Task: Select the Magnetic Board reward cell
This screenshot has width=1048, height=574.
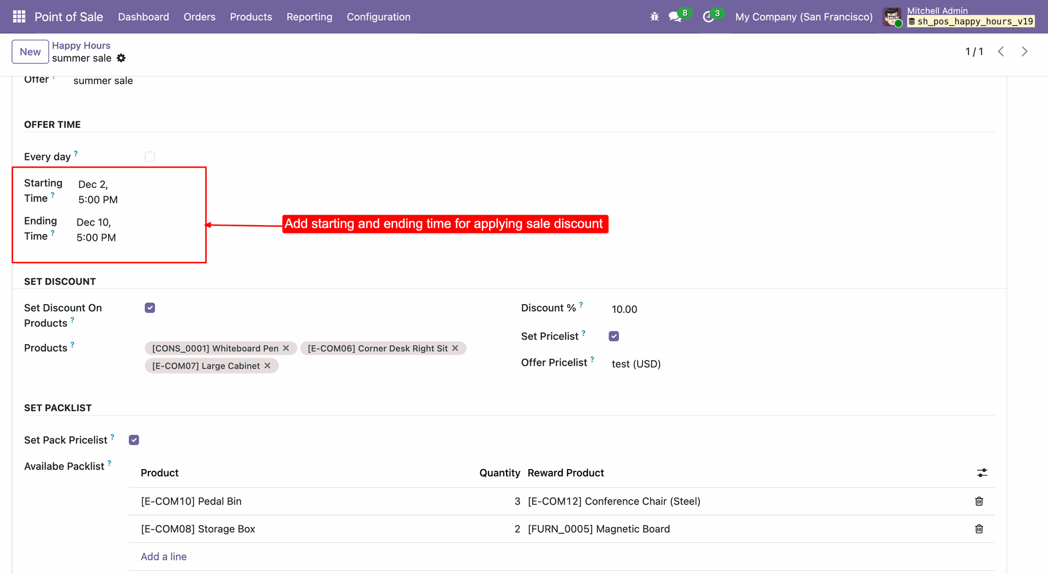Action: coord(599,529)
